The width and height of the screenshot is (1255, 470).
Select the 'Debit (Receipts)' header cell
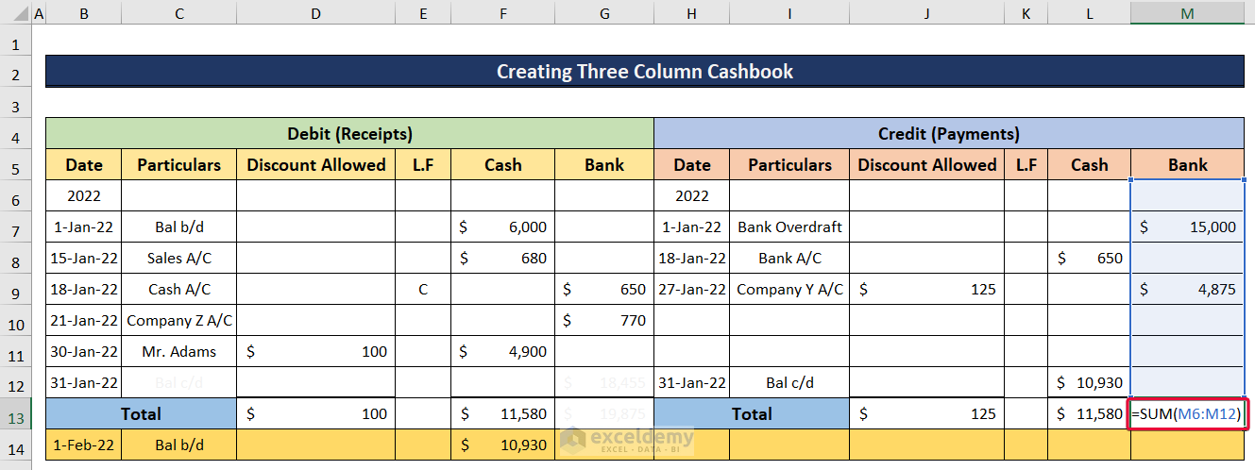pos(349,134)
